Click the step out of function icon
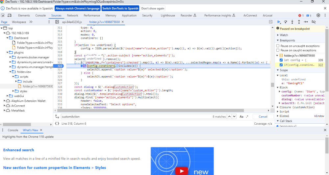The width and height of the screenshot is (329, 175). pyautogui.click(x=299, y=22)
